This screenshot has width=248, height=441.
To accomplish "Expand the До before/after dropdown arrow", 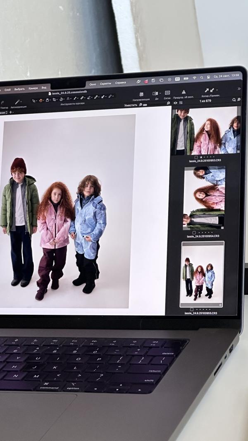I will (x=159, y=93).
